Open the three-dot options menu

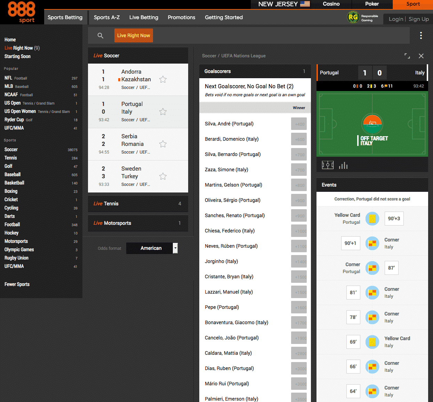tap(421, 35)
